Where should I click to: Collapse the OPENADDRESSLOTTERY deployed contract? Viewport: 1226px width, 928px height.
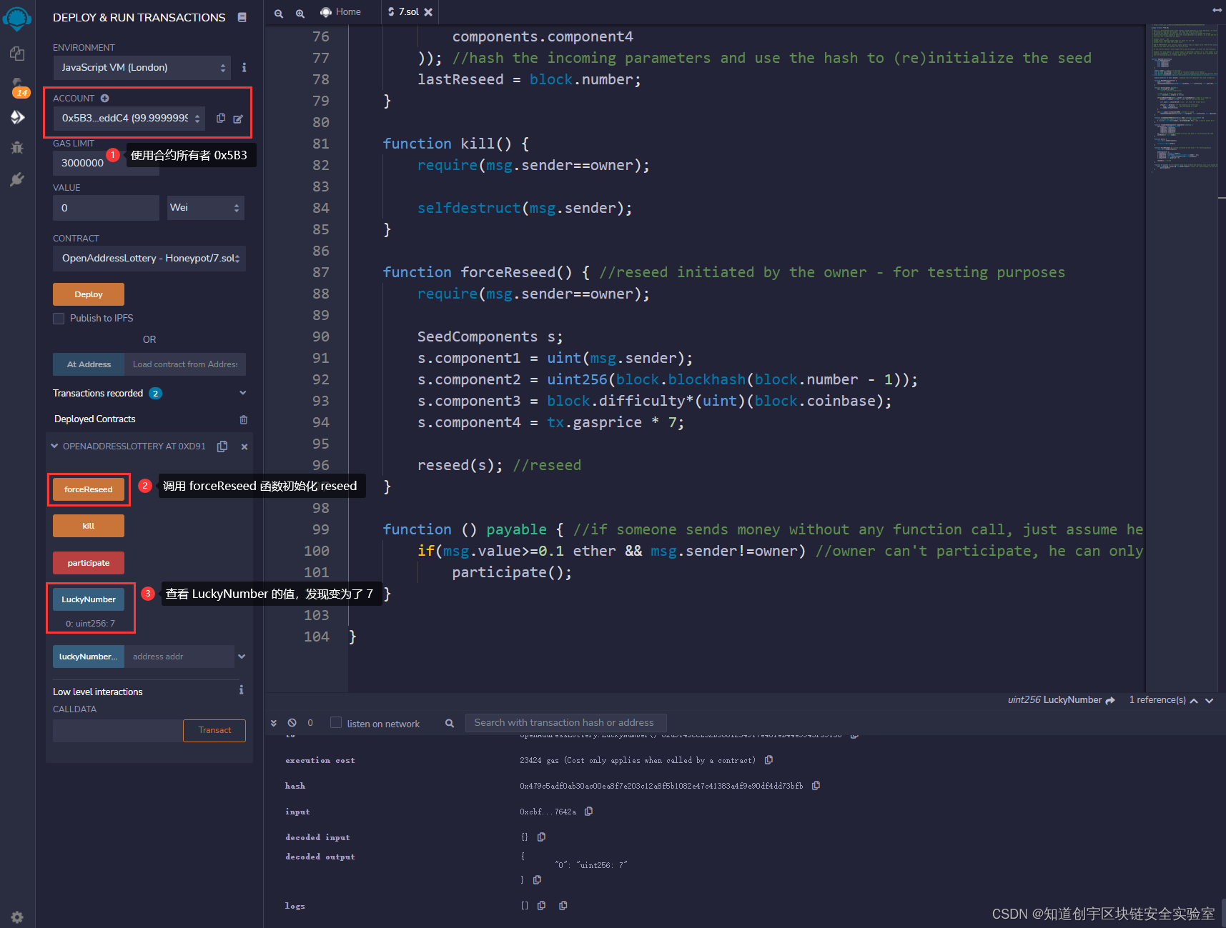coord(54,446)
